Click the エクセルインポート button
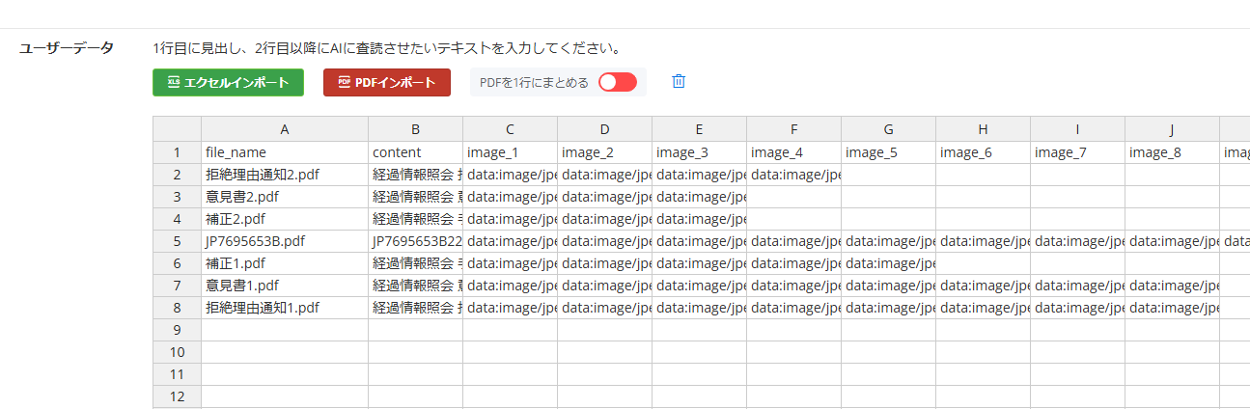Image resolution: width=1250 pixels, height=409 pixels. (x=228, y=82)
